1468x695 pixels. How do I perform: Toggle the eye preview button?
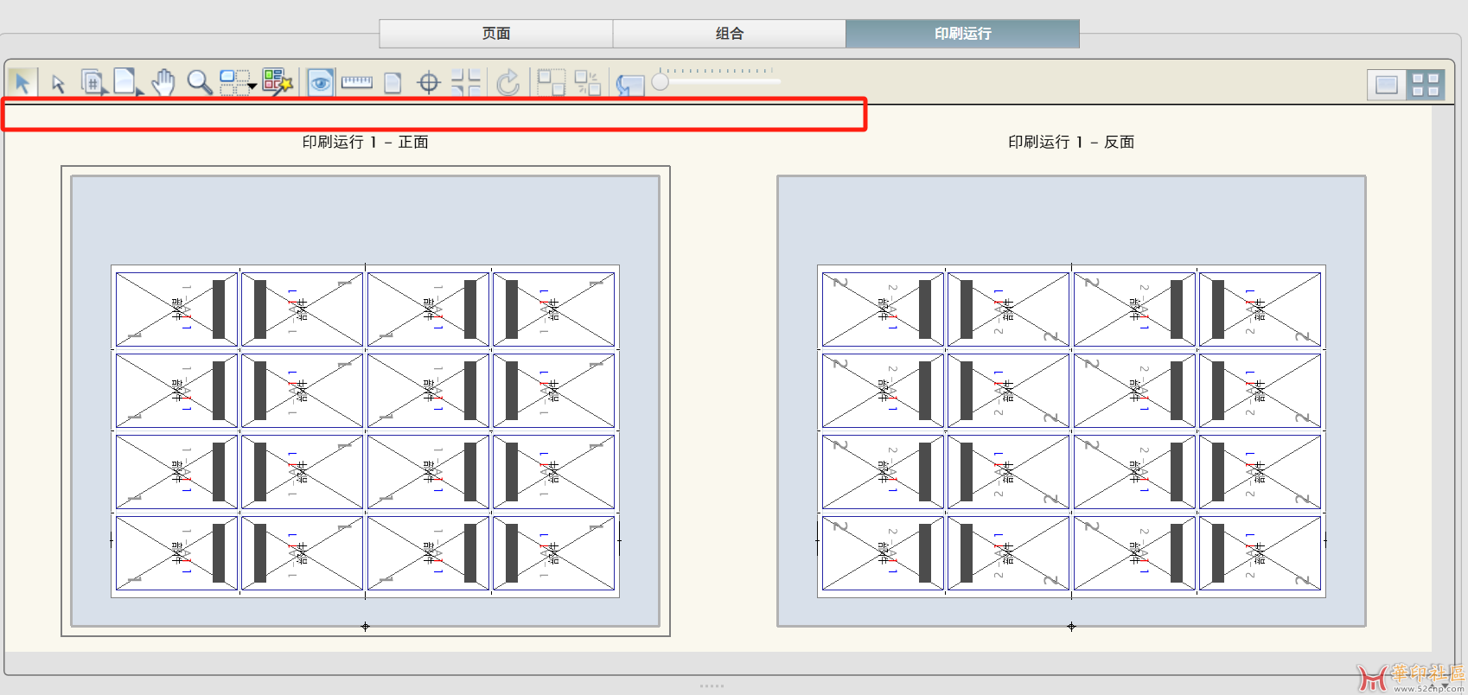(321, 83)
